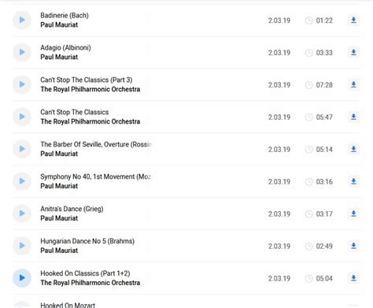Open Paul Mauriat artist link under Badinerie
Viewport: 373px width, 308px height.
pos(59,24)
